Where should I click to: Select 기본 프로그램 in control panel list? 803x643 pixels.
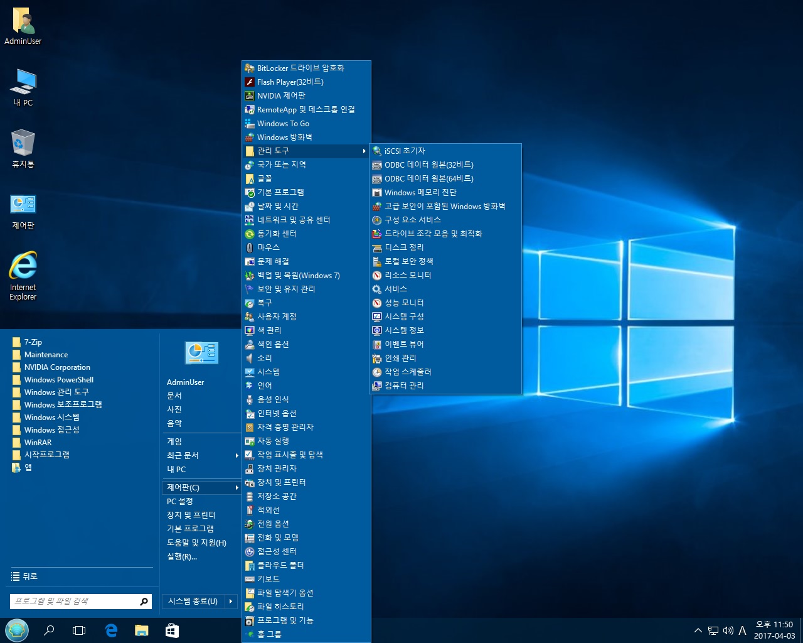(306, 192)
